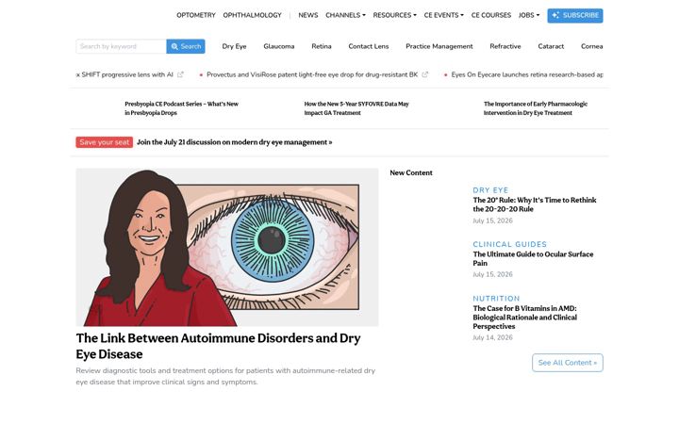Expand the Channels dropdown menu

coord(345,15)
